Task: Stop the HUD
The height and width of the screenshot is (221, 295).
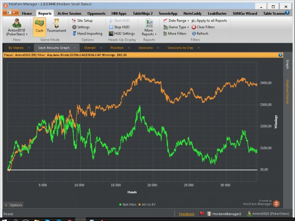Action: tap(119, 27)
